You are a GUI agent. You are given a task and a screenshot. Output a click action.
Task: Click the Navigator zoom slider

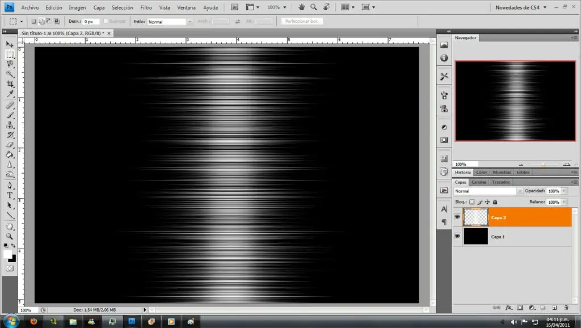[x=543, y=164]
